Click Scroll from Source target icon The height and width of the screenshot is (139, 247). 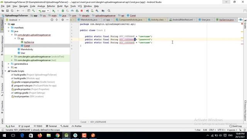[52, 20]
